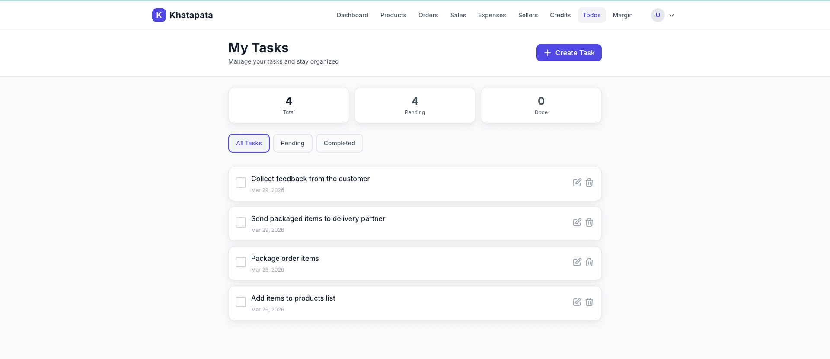Click the 'Package order items' title
Image resolution: width=830 pixels, height=359 pixels.
(x=285, y=258)
